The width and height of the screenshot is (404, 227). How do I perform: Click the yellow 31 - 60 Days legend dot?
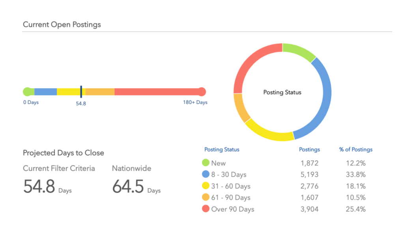coord(206,186)
